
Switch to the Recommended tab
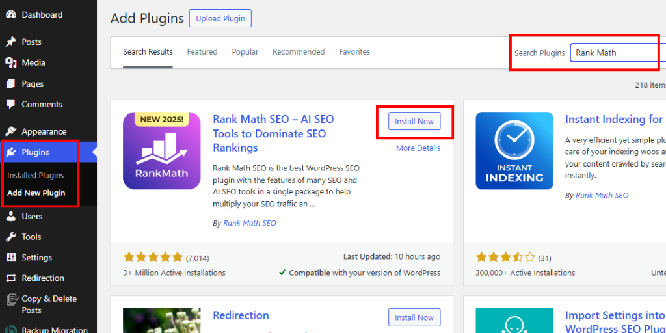tap(299, 52)
